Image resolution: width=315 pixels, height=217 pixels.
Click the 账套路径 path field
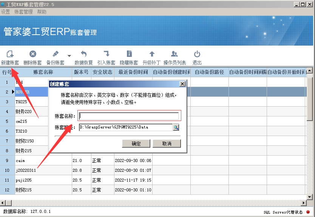tap(126, 127)
